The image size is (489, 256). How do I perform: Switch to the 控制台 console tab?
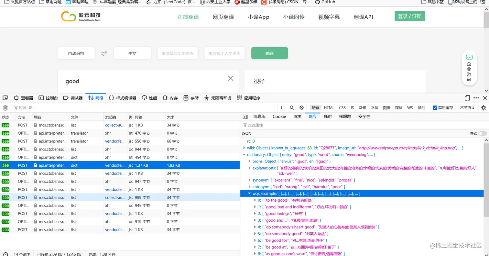(49, 98)
